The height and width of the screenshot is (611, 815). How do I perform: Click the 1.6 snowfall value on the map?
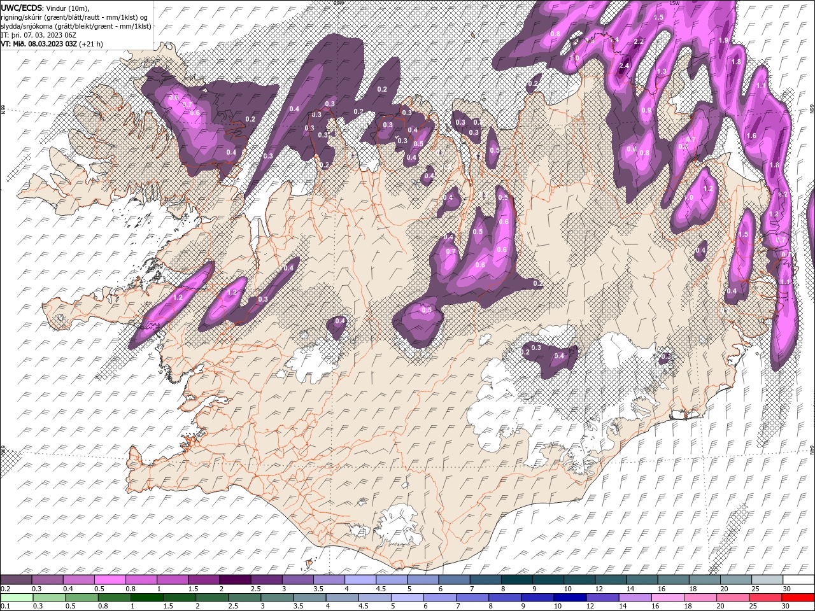751,136
